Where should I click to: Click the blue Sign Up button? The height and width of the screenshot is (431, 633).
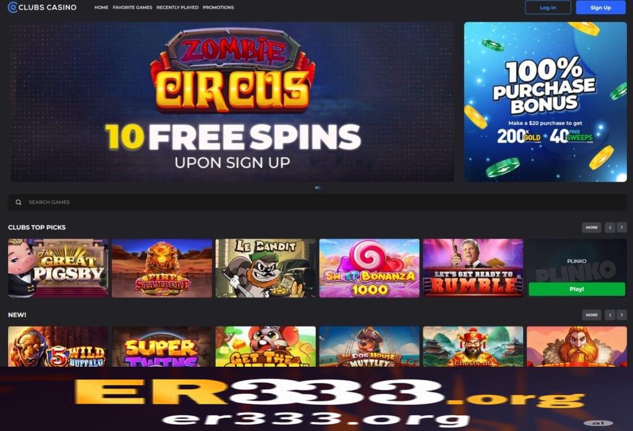(x=600, y=7)
